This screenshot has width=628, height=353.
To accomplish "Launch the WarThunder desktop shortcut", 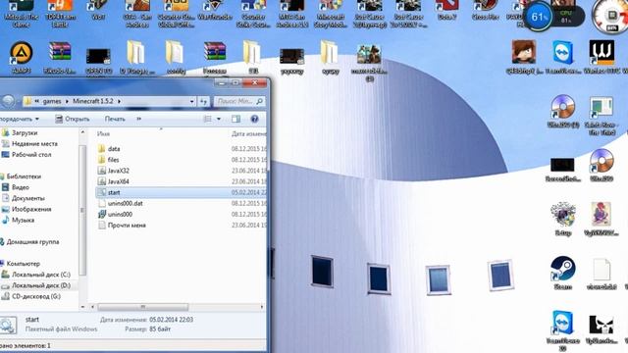I will pyautogui.click(x=214, y=11).
